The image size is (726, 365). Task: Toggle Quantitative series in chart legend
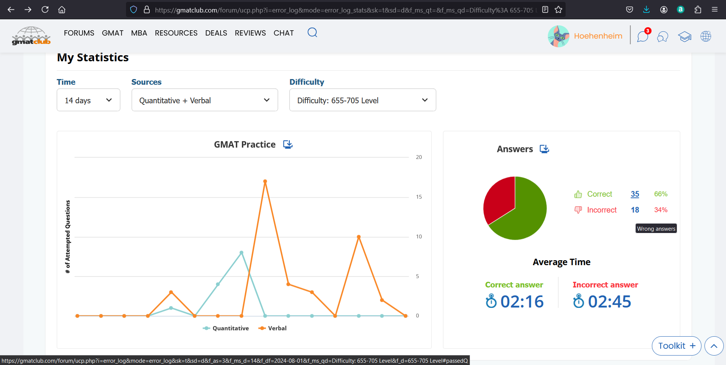226,328
